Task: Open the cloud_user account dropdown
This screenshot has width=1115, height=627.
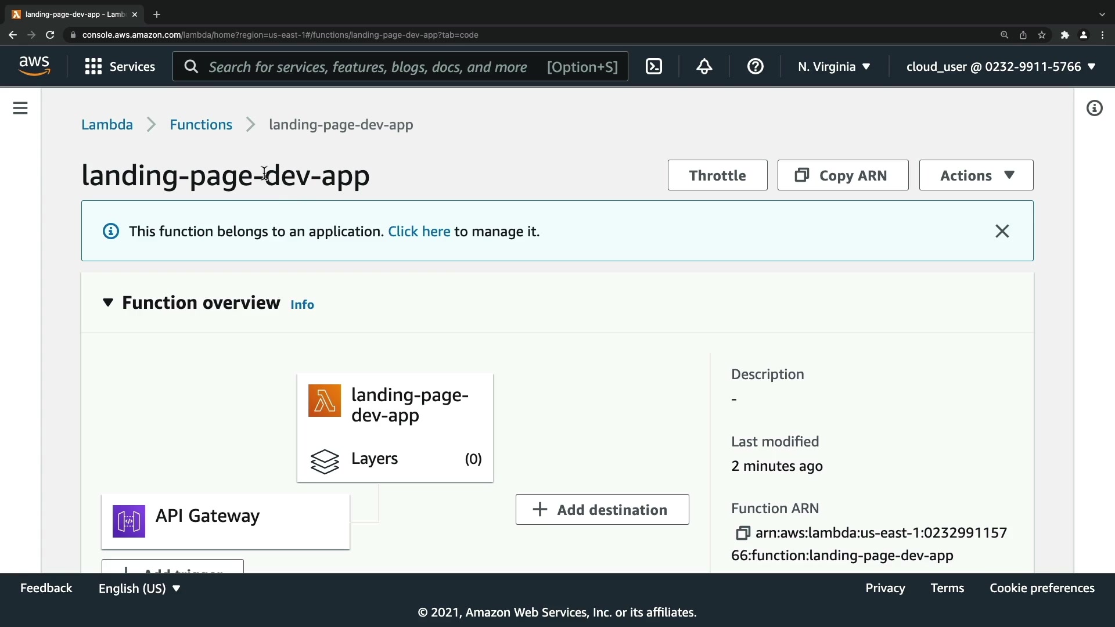Action: click(x=1001, y=67)
